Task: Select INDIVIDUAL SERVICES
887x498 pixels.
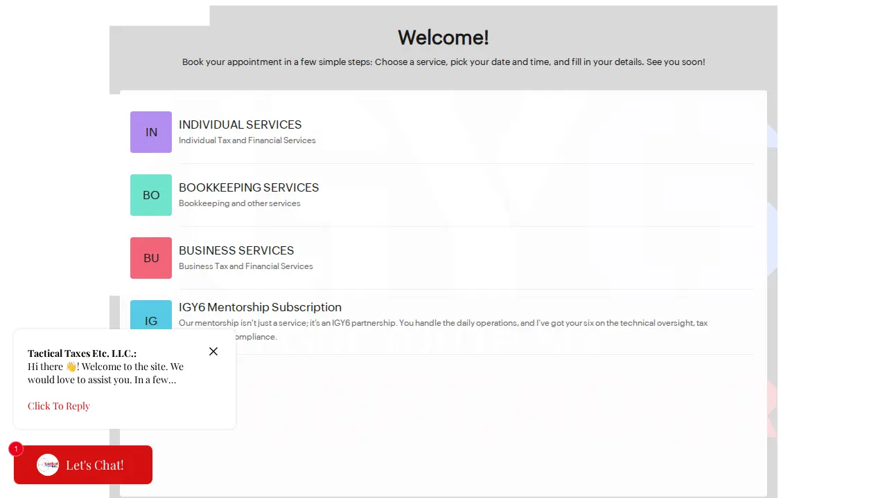Action: tap(240, 124)
